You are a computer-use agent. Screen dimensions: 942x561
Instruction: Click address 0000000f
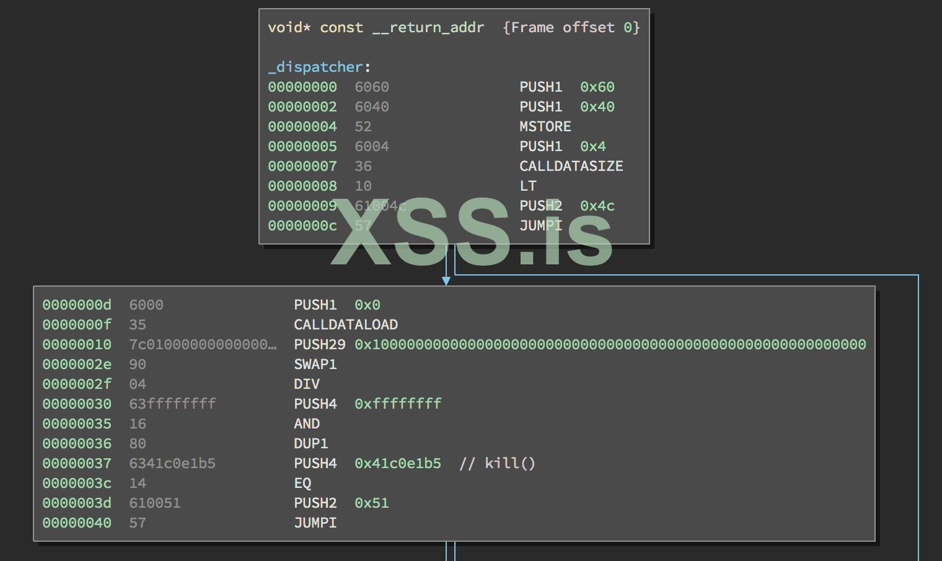point(77,324)
